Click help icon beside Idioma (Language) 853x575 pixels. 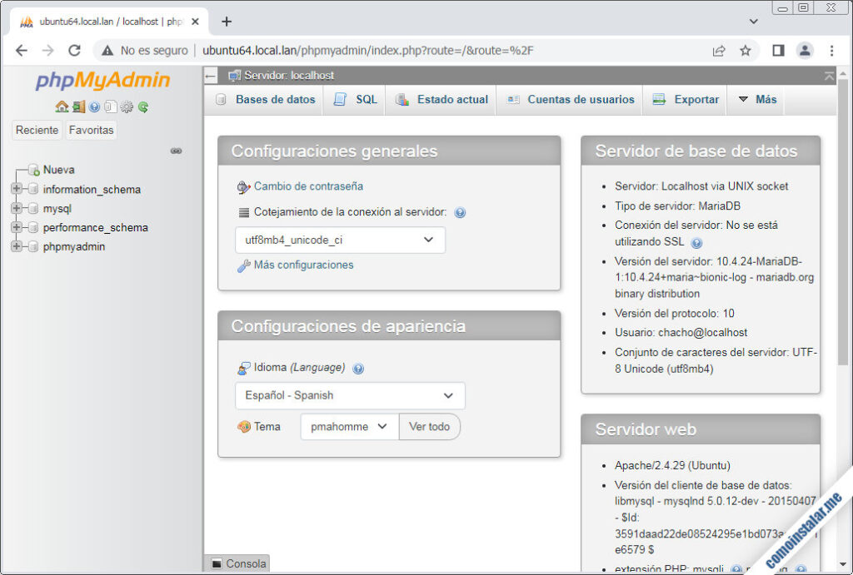click(358, 369)
